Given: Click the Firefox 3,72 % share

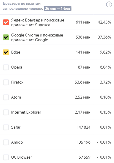Looking at the screenshot, I should pyautogui.click(x=105, y=82).
